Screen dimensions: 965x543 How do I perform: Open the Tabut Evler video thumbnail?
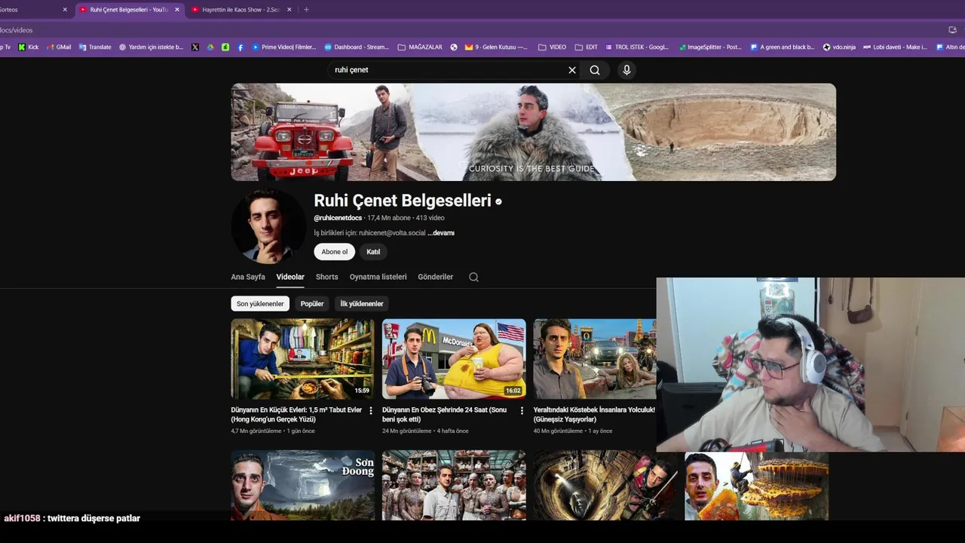302,359
